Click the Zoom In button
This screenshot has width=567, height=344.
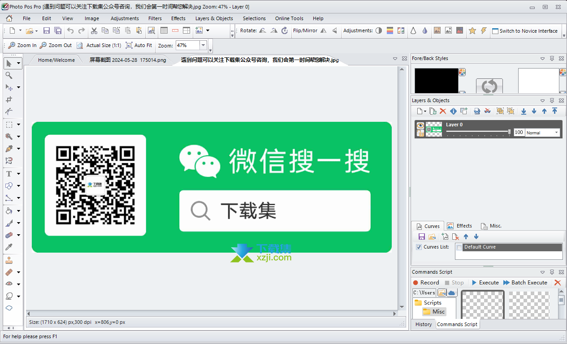(x=22, y=45)
